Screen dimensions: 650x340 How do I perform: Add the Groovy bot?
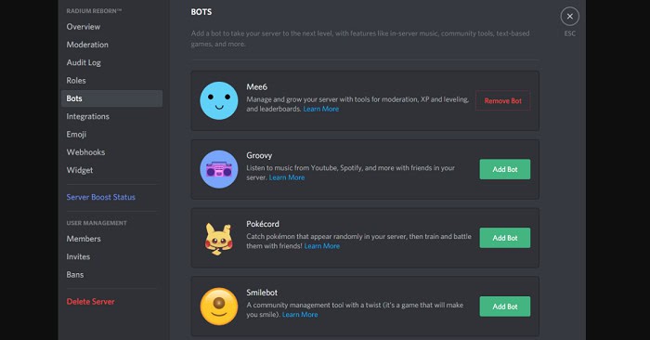[505, 169]
